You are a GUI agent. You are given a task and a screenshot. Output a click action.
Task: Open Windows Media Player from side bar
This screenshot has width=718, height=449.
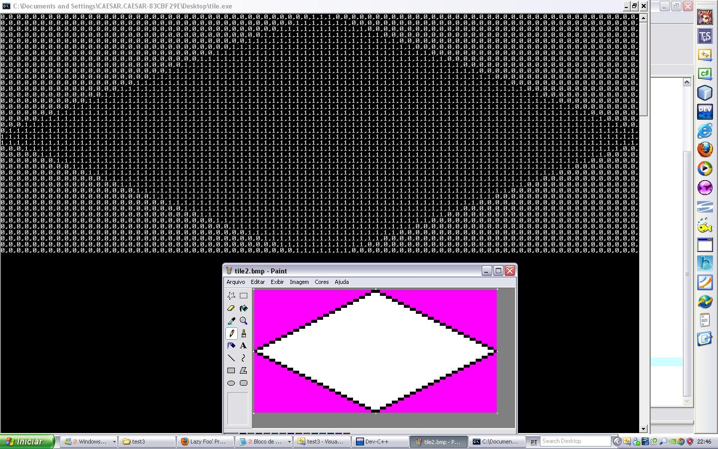705,169
